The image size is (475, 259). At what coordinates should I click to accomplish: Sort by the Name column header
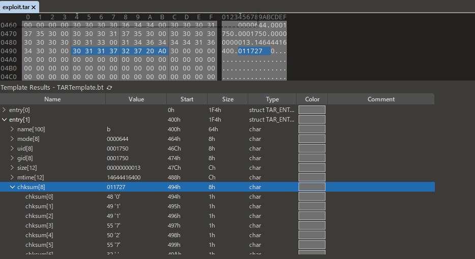click(52, 99)
